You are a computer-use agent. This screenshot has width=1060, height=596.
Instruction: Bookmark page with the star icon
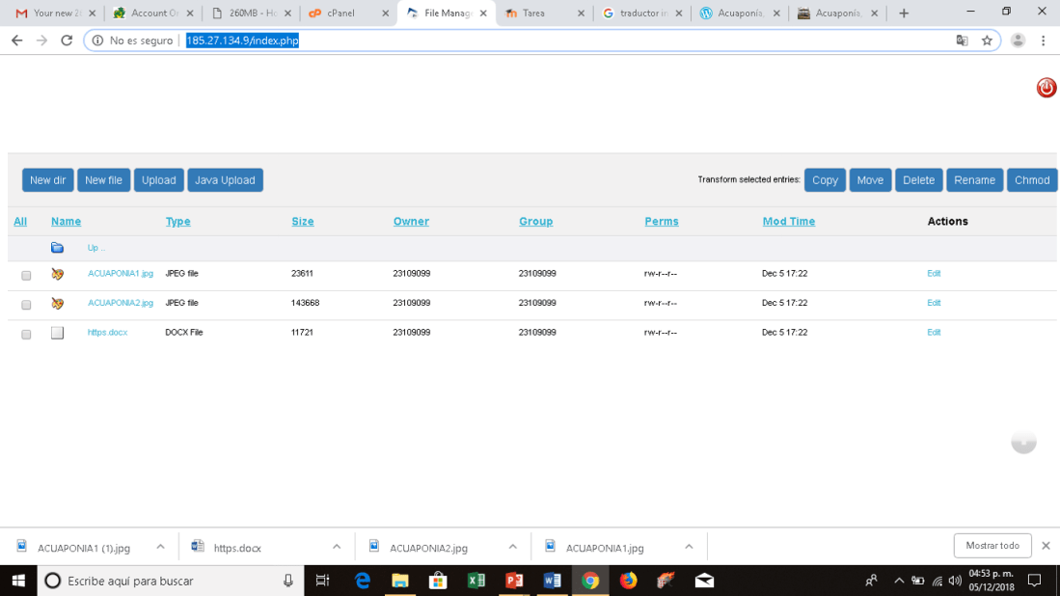click(987, 41)
